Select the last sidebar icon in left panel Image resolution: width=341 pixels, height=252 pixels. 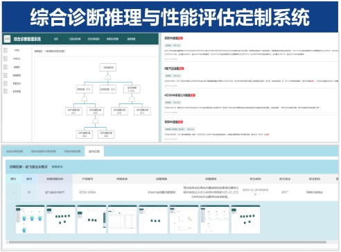click(x=6, y=91)
